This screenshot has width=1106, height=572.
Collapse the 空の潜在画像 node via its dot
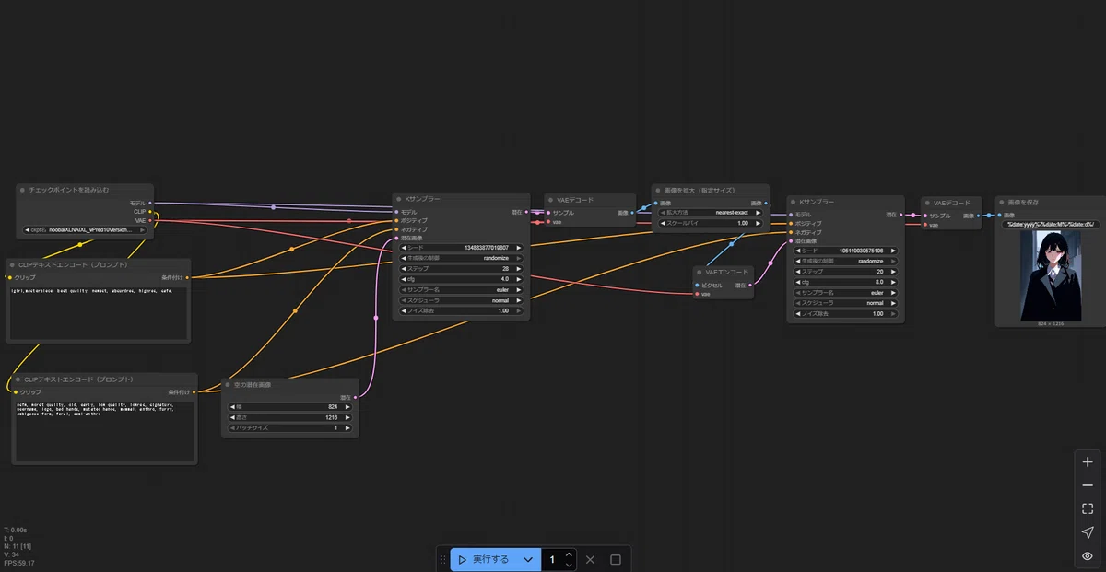coord(228,384)
